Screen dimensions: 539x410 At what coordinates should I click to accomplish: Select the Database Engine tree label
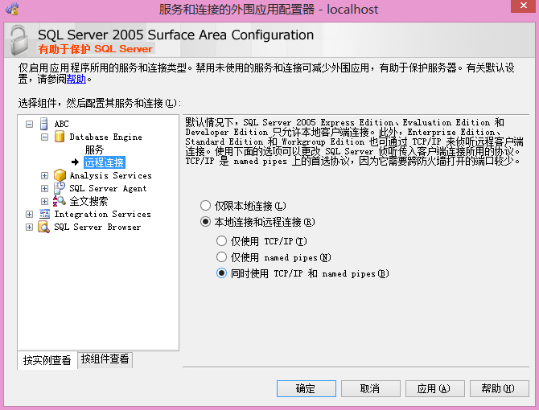[x=105, y=137]
